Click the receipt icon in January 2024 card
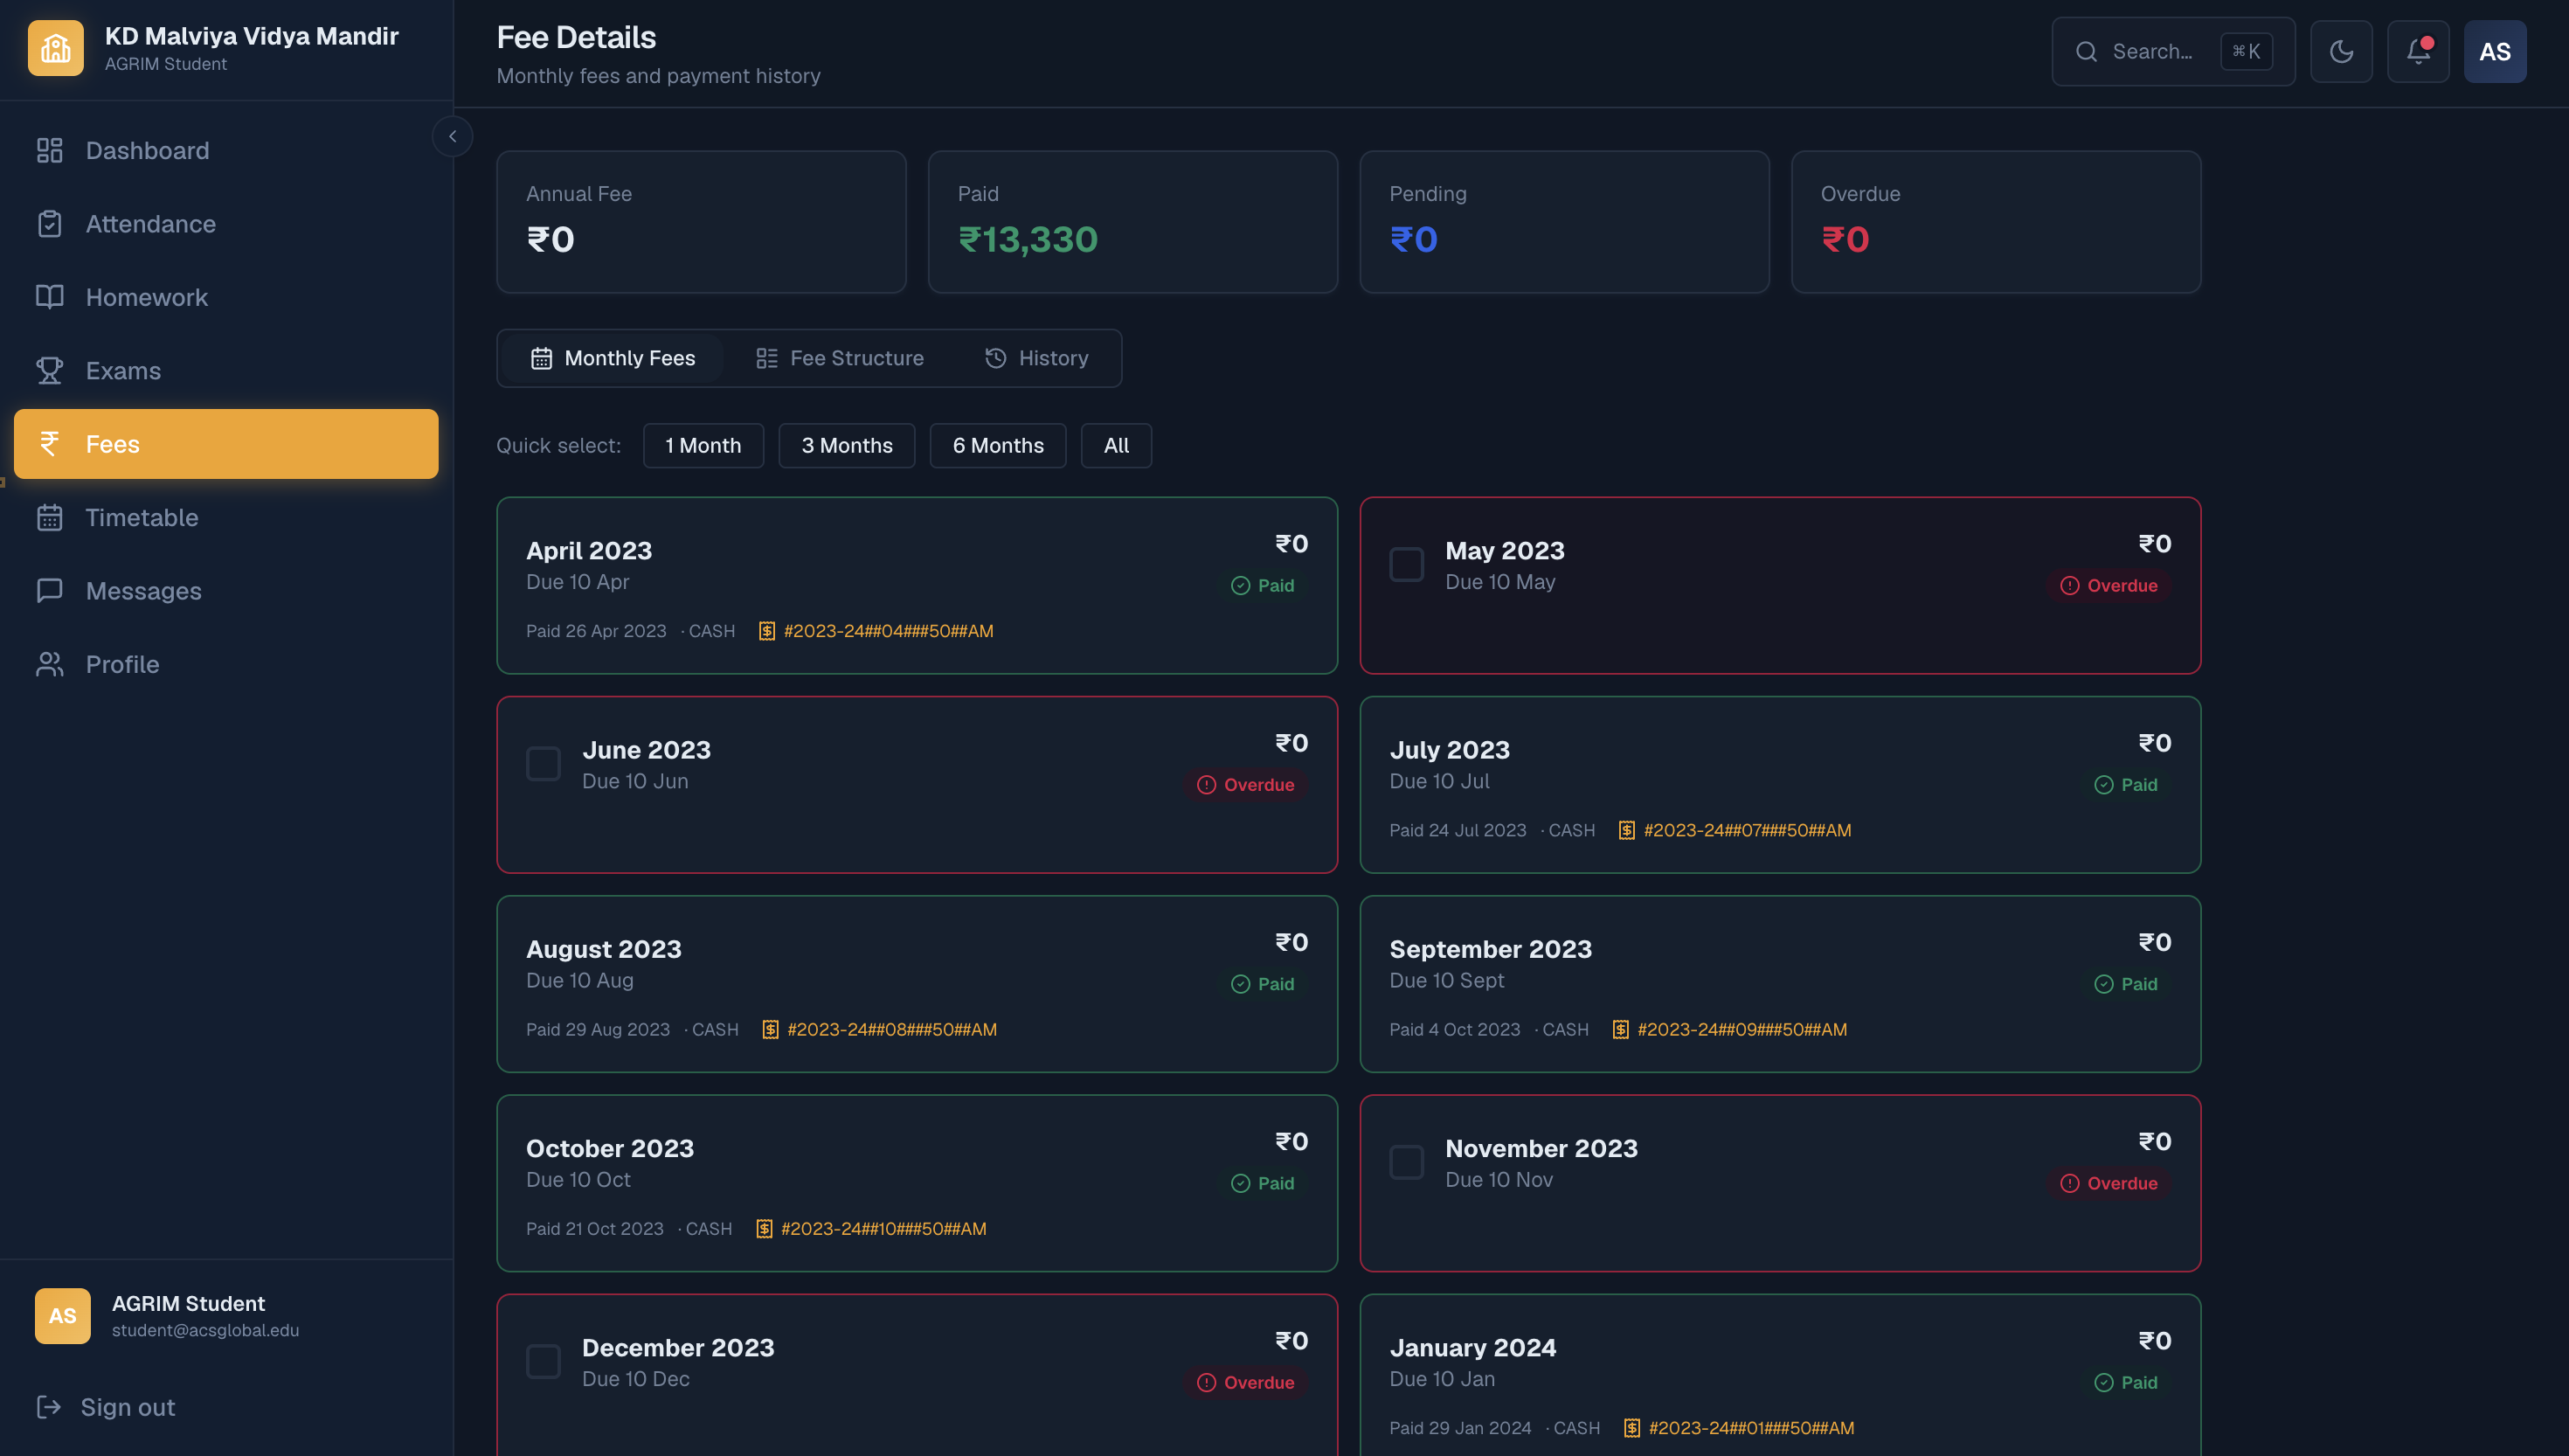The height and width of the screenshot is (1456, 2569). (1631, 1428)
